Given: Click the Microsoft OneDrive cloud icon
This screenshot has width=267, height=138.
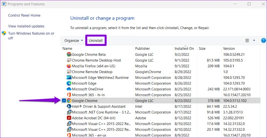Looking at the screenshot, I should coord(69,89).
